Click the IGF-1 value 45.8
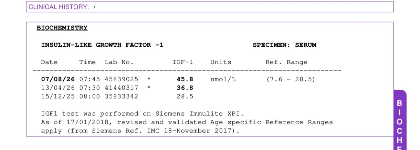Viewport: 420px width, 150px height. (185, 79)
